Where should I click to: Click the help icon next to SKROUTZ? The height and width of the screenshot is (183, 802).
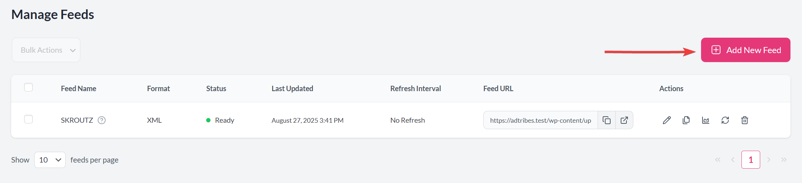click(x=102, y=120)
